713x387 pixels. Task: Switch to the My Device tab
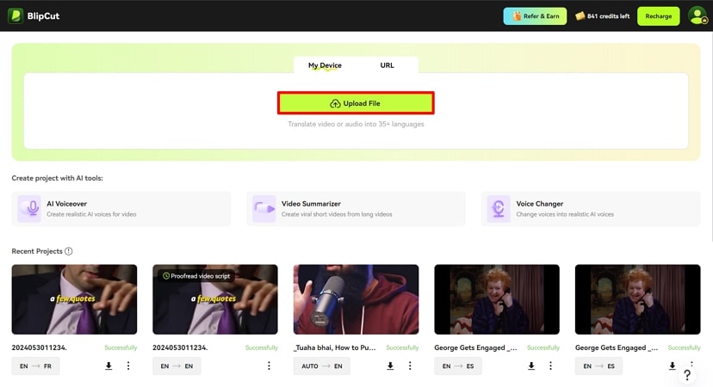[x=325, y=65]
